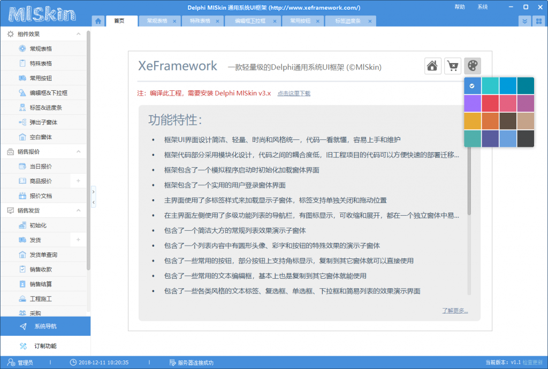Close the 标签进度条 tab
The image size is (548, 369).
coord(370,21)
